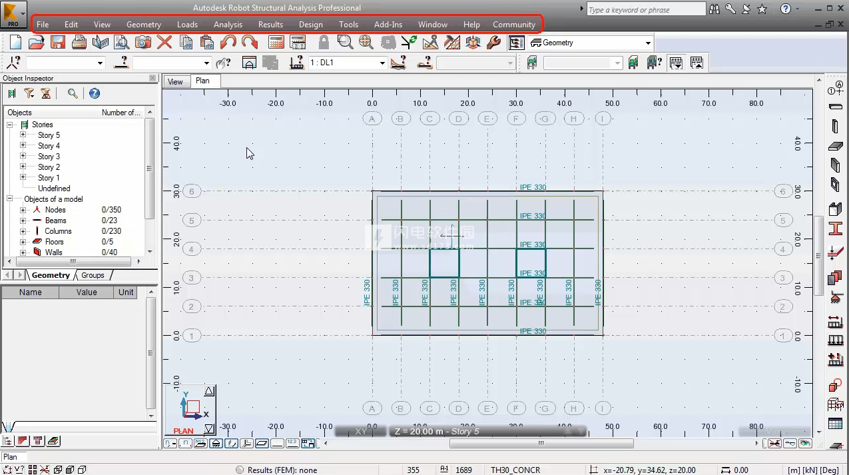This screenshot has height=475, width=849.
Task: Toggle node numbers display icon below view
Action: point(168,443)
